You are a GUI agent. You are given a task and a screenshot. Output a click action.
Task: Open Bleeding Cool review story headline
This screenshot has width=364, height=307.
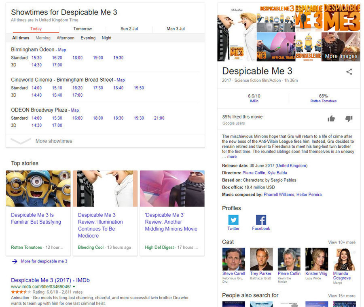100,225
